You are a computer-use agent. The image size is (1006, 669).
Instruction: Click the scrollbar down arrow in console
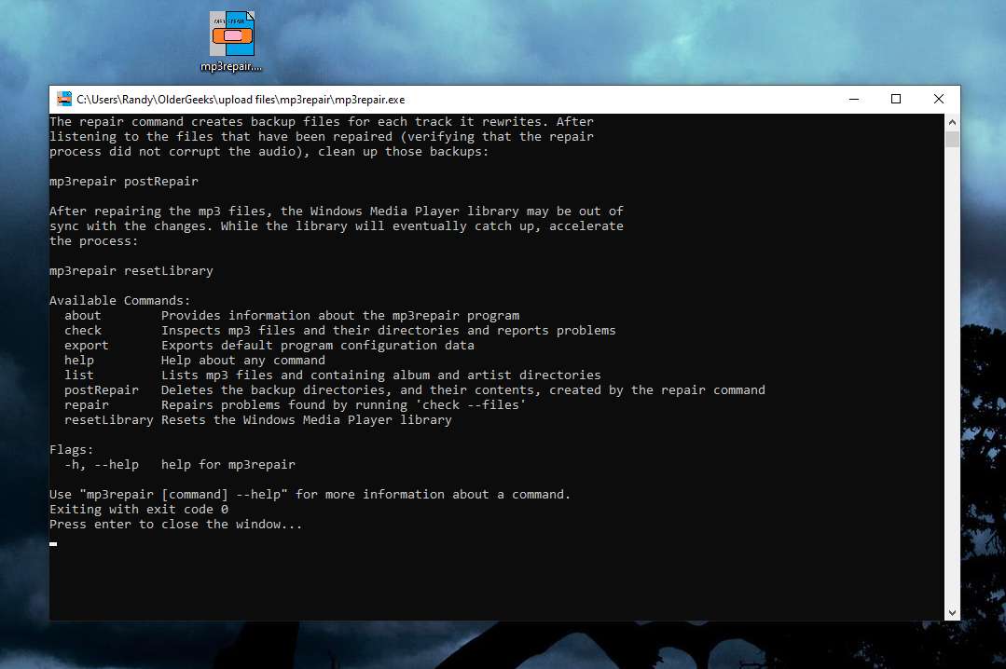point(952,612)
